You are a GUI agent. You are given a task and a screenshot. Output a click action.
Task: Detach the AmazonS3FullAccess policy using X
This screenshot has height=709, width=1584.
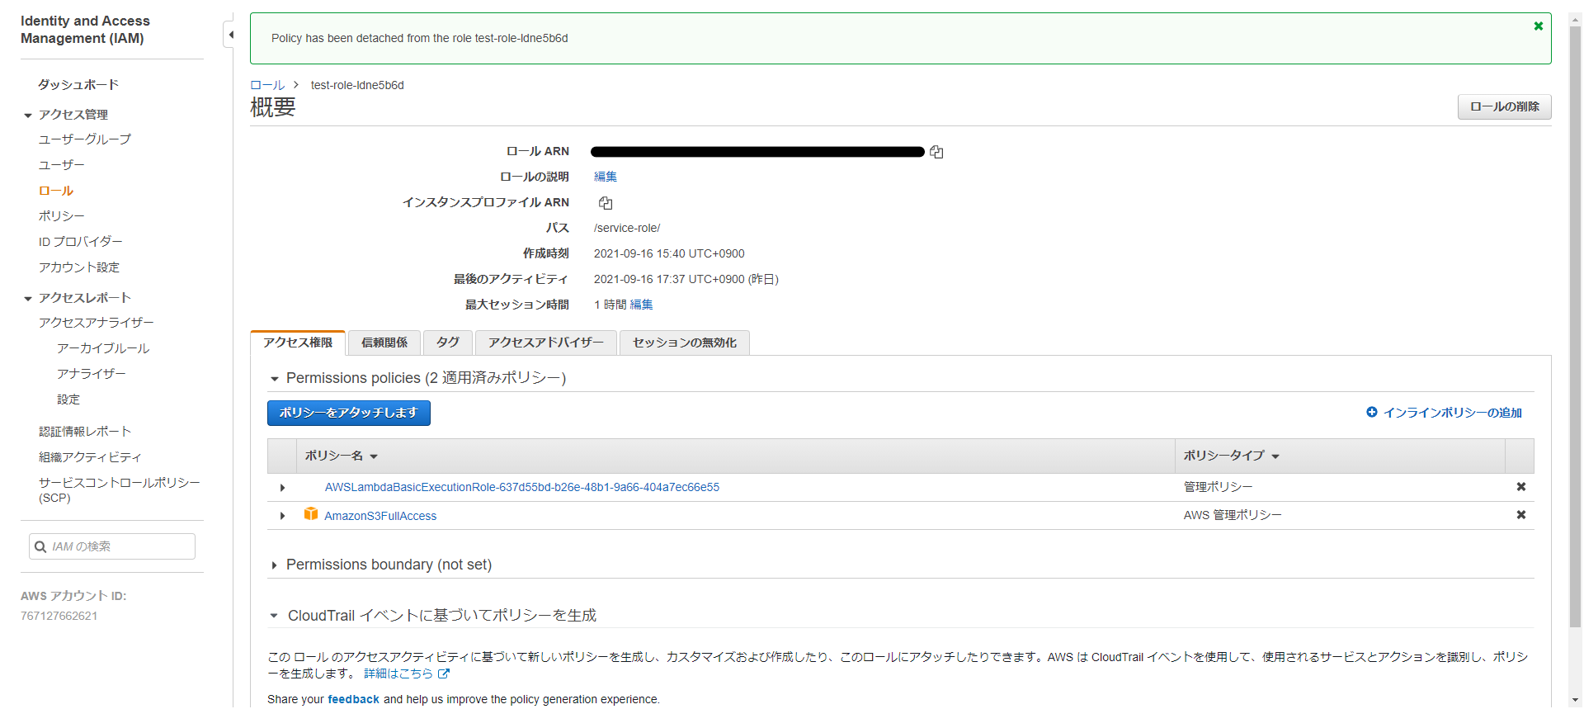point(1521,515)
